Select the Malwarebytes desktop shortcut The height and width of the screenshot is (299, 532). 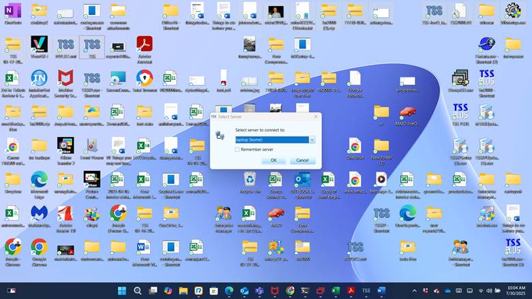click(x=40, y=217)
